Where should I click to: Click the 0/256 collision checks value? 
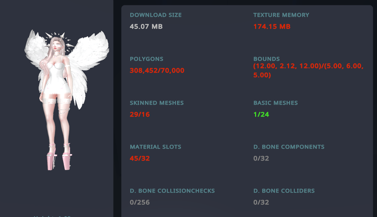pos(140,202)
